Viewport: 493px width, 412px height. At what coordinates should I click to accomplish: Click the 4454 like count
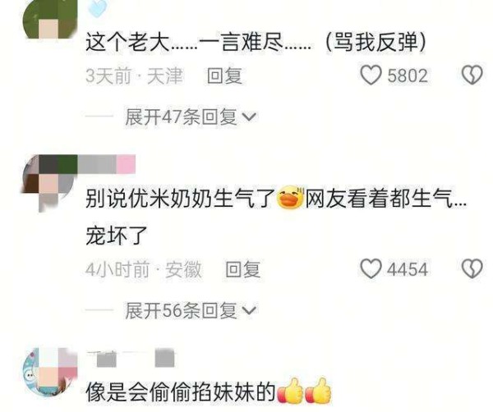coord(408,269)
